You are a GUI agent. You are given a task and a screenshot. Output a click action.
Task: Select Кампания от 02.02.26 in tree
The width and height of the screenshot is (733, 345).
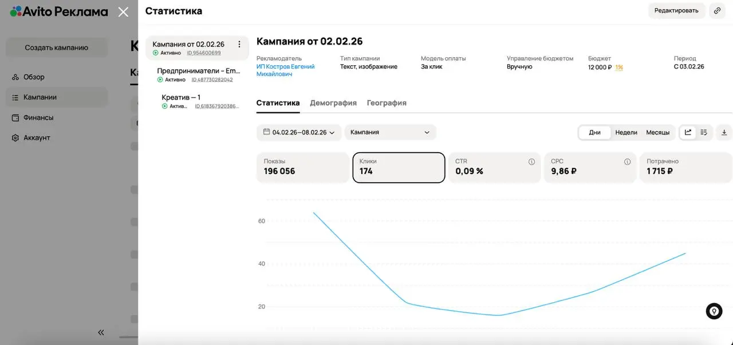(198, 48)
